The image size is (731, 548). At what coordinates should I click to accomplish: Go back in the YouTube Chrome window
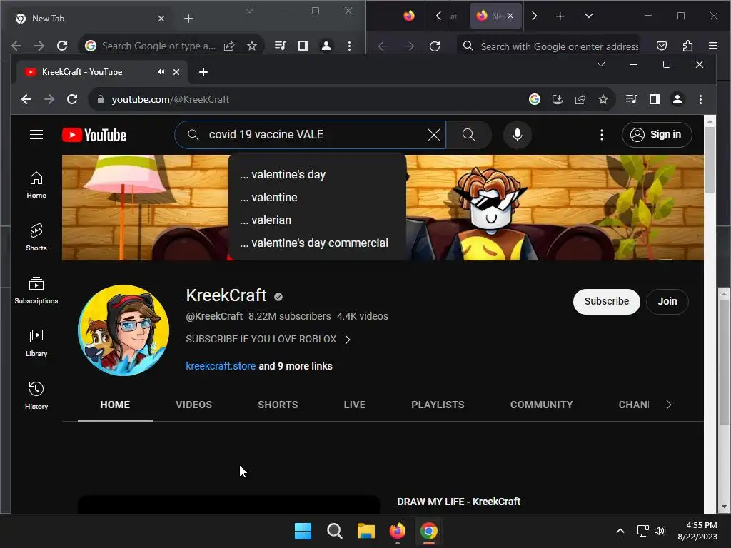coord(26,99)
